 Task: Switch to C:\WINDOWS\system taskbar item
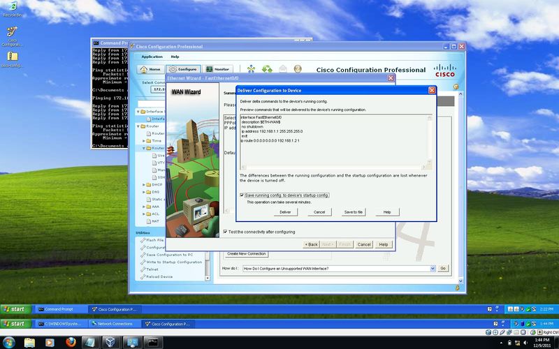click(x=61, y=324)
